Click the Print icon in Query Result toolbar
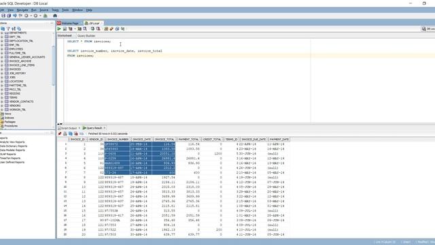 tap(65, 133)
